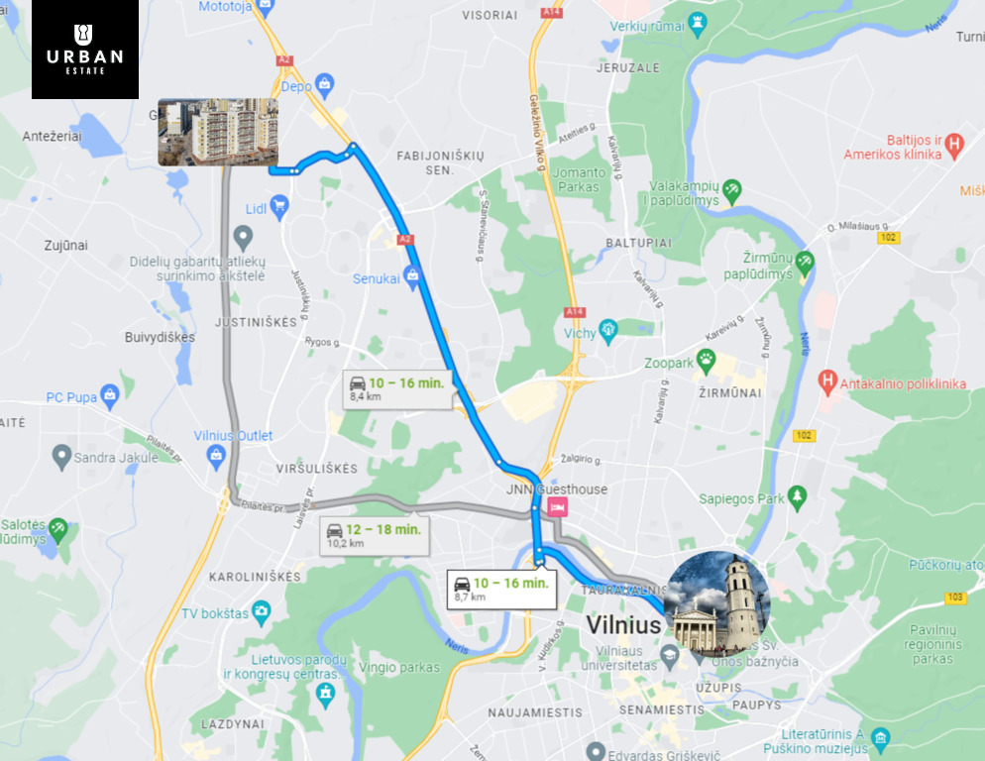The image size is (985, 761).
Task: Open the Zoopark paw print marker
Action: [x=707, y=361]
